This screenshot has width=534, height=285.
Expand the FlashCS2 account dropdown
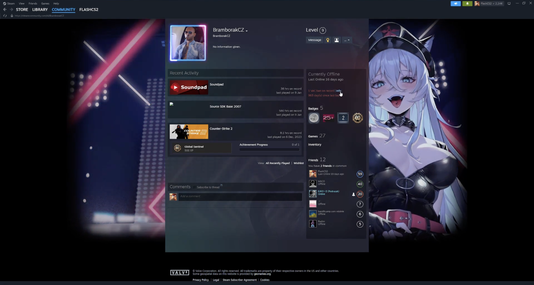(492, 4)
